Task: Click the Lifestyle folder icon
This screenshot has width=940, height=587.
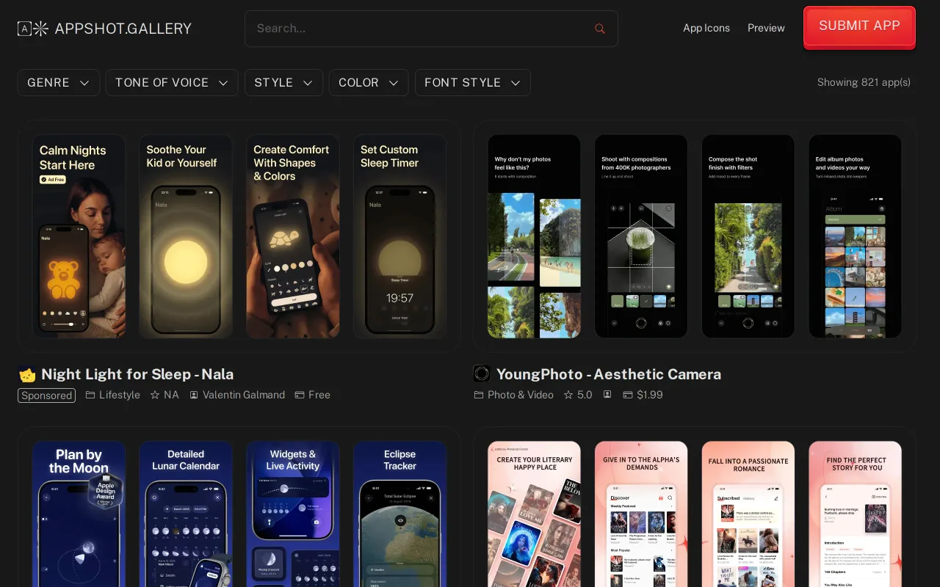Action: (x=90, y=395)
